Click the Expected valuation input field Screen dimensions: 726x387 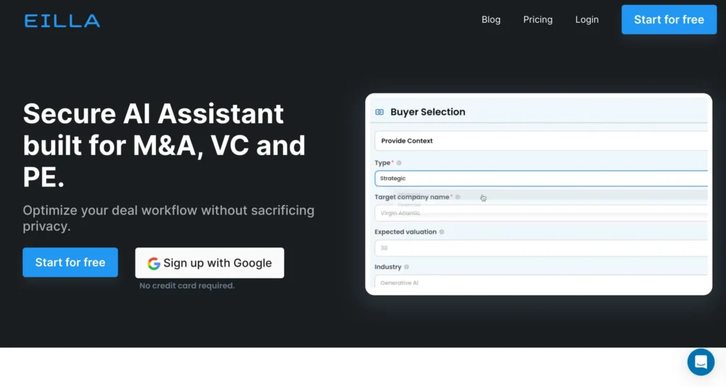click(540, 248)
